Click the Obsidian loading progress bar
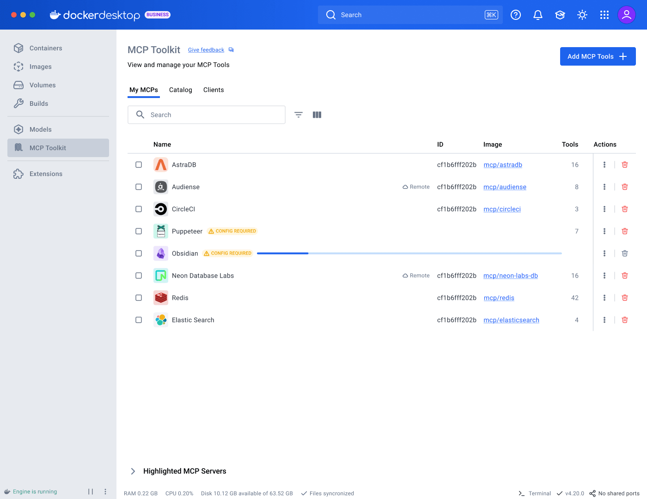647x499 pixels. click(x=409, y=253)
